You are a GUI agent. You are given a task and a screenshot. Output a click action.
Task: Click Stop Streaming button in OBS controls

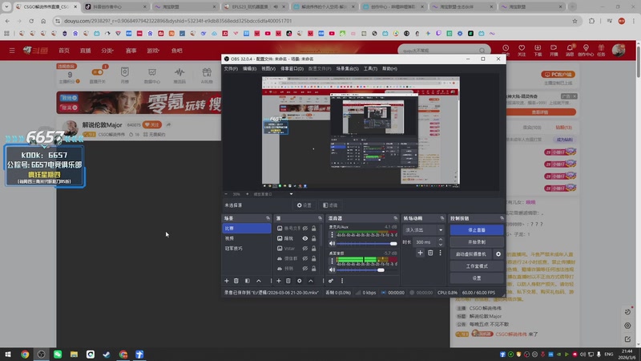(x=477, y=230)
